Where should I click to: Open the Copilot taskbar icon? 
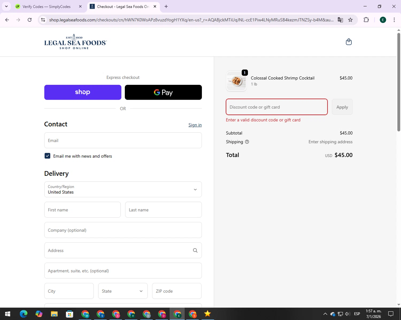click(x=39, y=314)
